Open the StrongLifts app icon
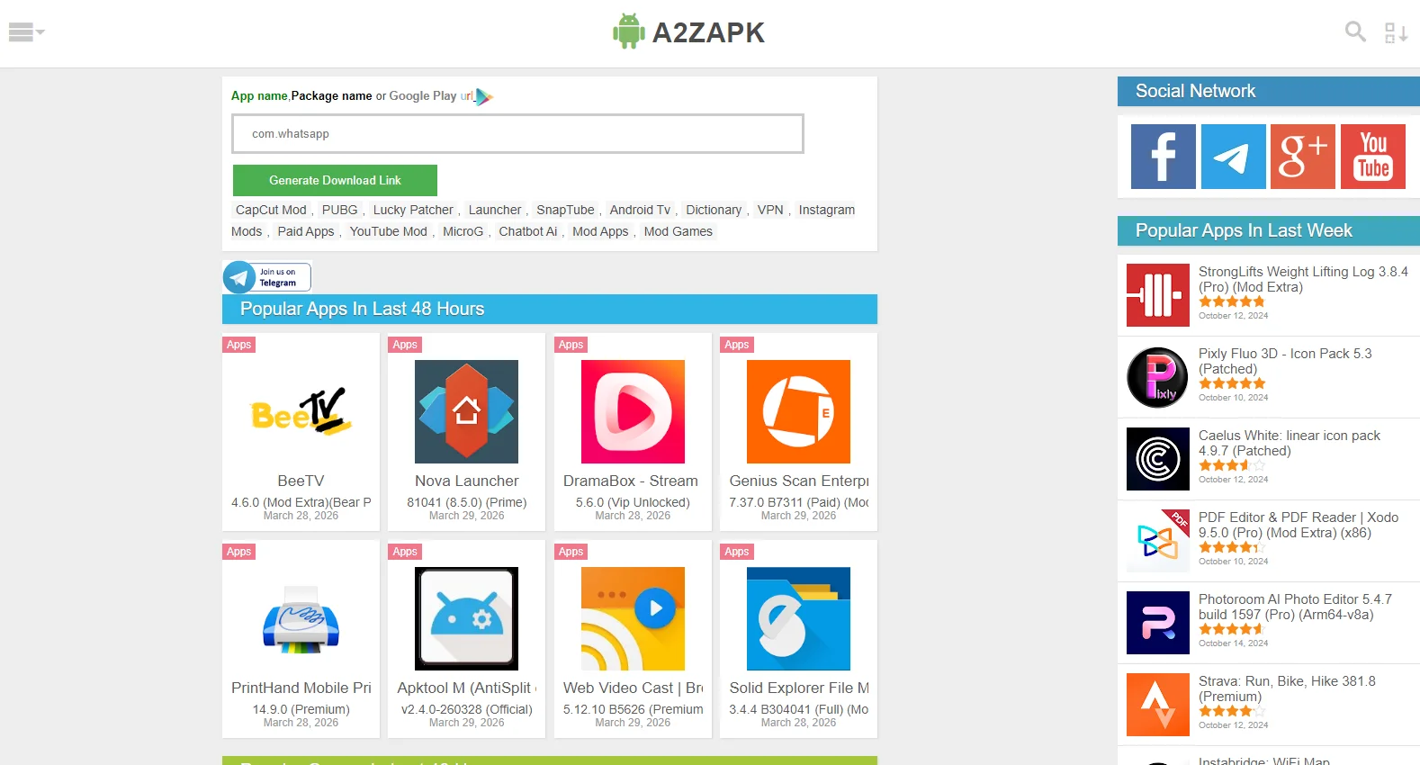Viewport: 1420px width, 765px height. (1158, 295)
